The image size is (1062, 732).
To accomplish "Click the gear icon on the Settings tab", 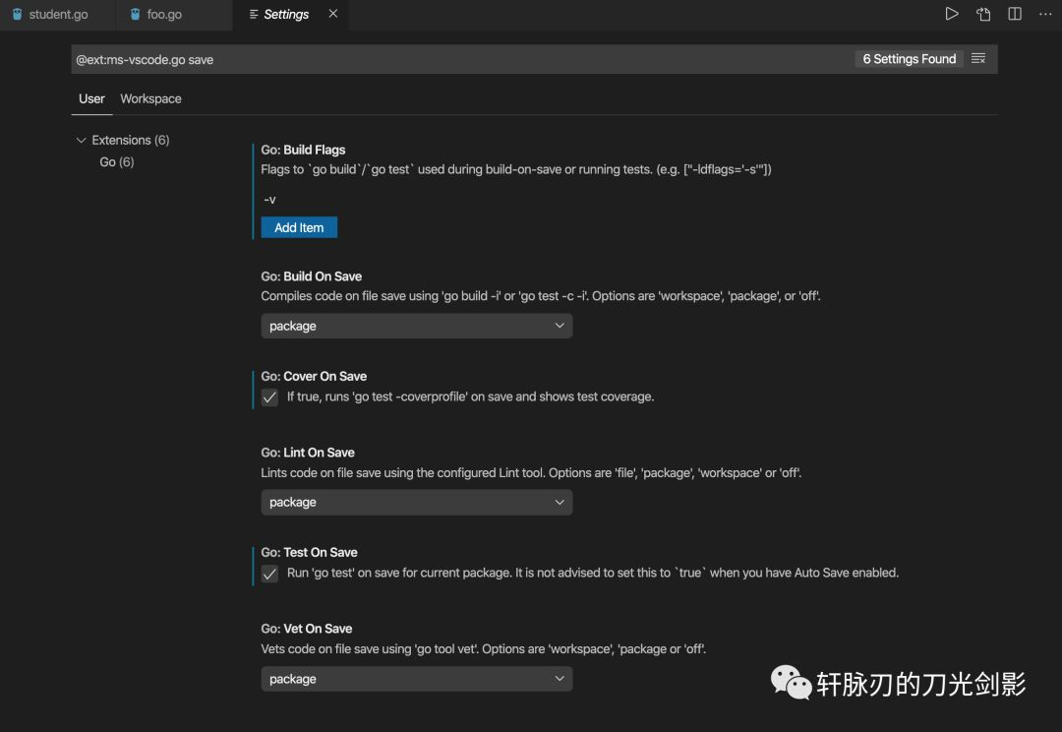I will [252, 14].
